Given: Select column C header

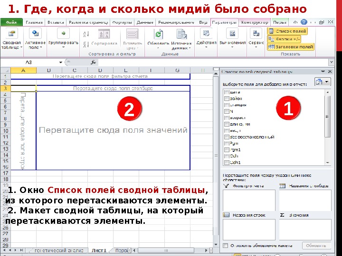Looking at the screenshot, I should tap(75, 70).
